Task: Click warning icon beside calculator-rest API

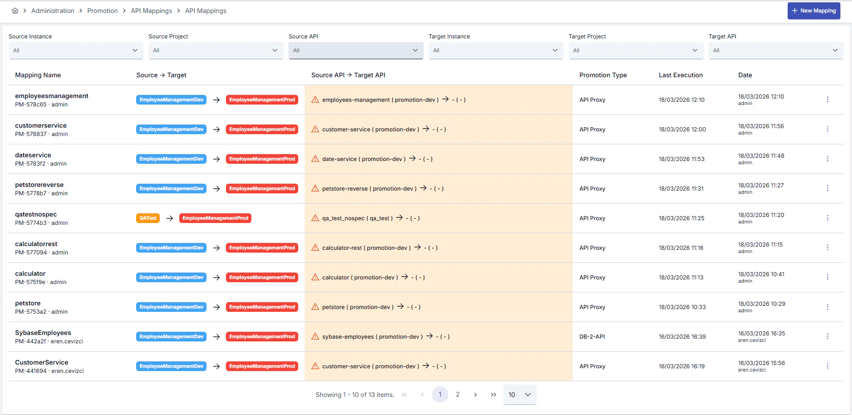Action: (315, 248)
